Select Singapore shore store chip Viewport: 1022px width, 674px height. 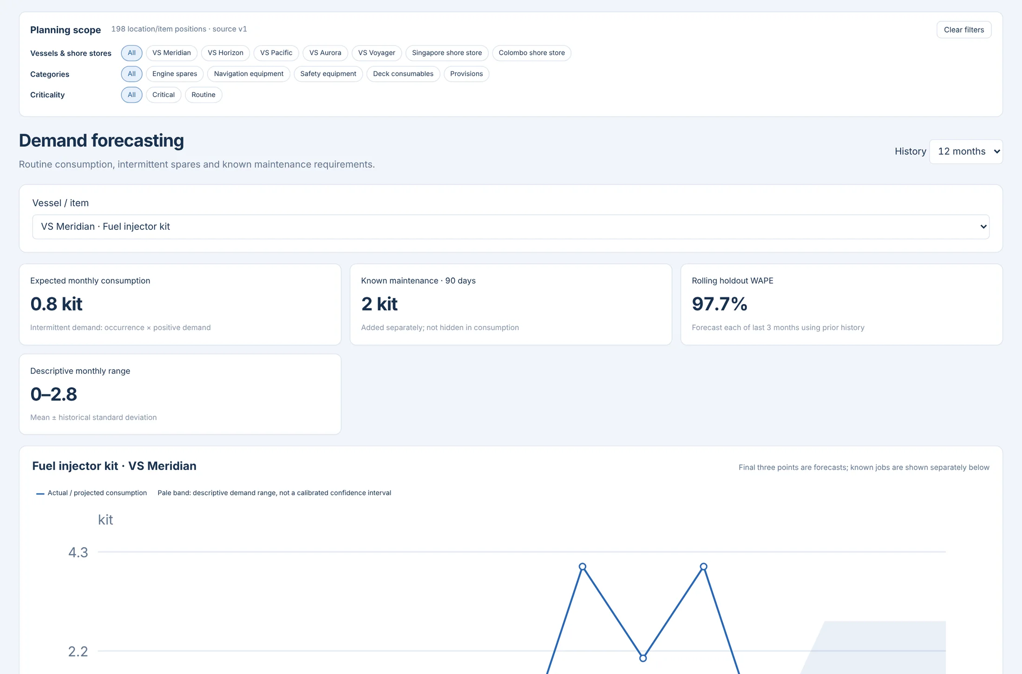pyautogui.click(x=447, y=53)
